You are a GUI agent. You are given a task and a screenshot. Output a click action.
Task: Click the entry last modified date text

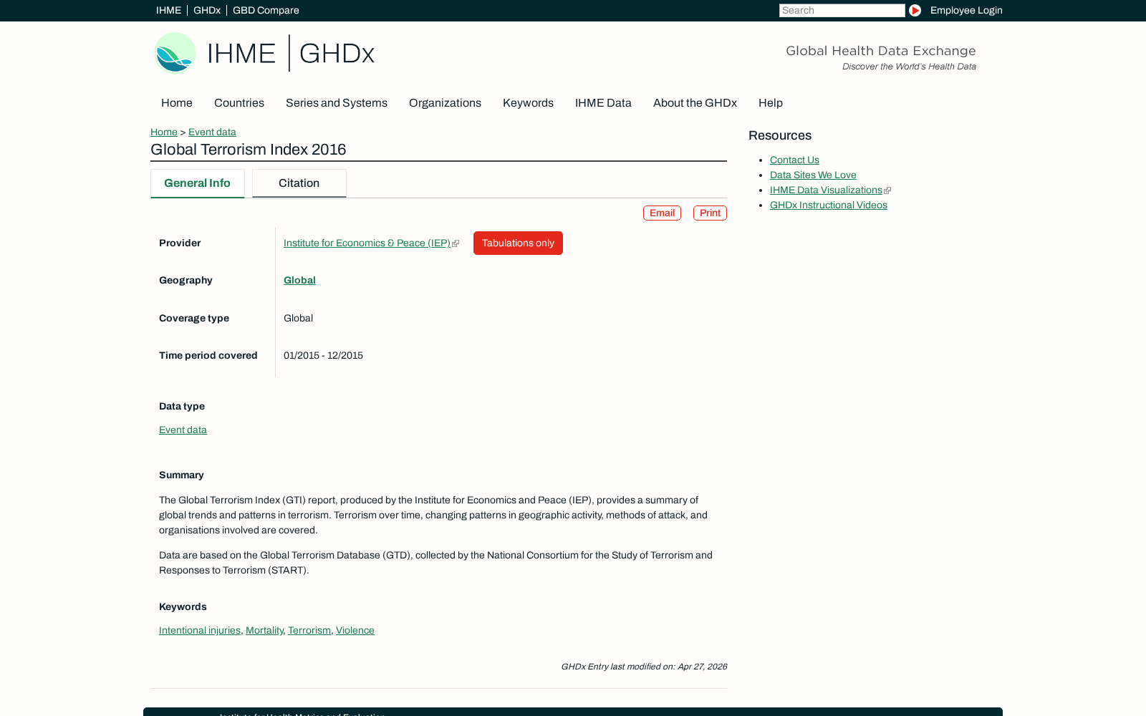tap(644, 667)
